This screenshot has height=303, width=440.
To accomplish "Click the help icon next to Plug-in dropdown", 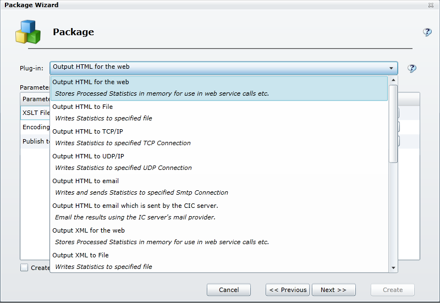I will 411,68.
